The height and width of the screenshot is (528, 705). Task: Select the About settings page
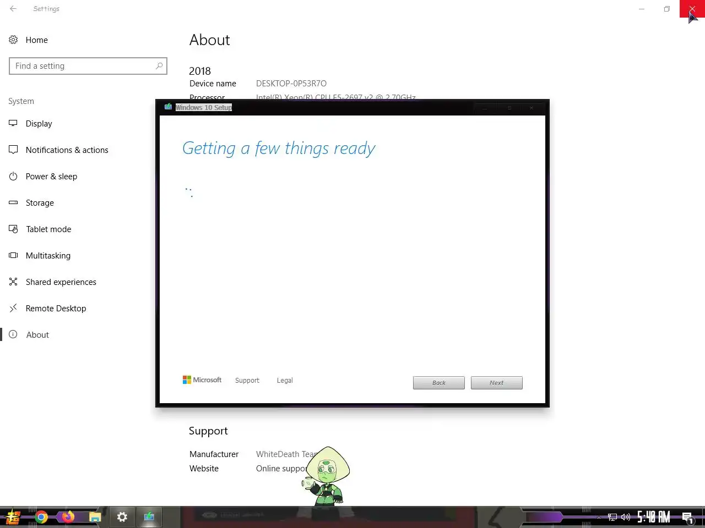(x=37, y=335)
